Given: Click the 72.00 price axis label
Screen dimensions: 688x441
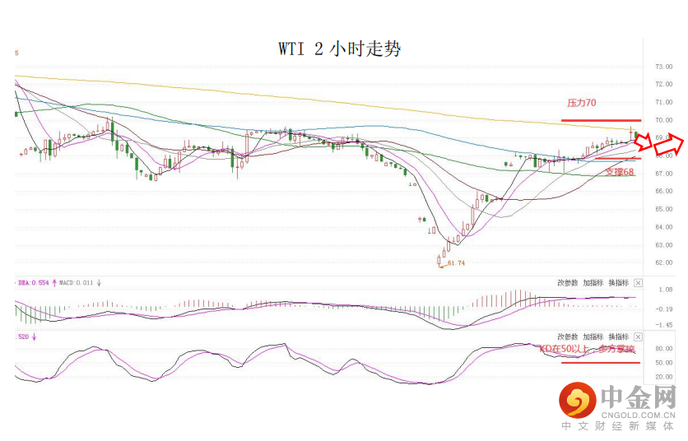Looking at the screenshot, I should 664,84.
